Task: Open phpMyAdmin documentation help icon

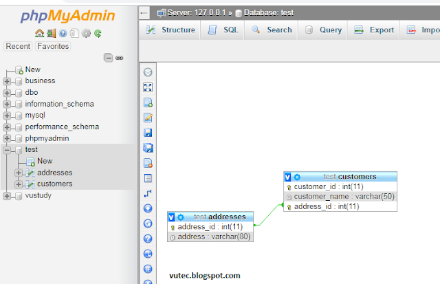Action: point(63,34)
